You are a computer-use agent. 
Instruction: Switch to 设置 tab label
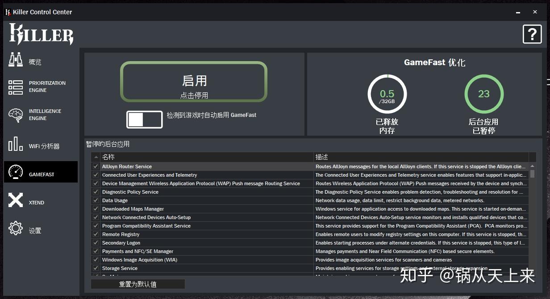click(x=35, y=231)
